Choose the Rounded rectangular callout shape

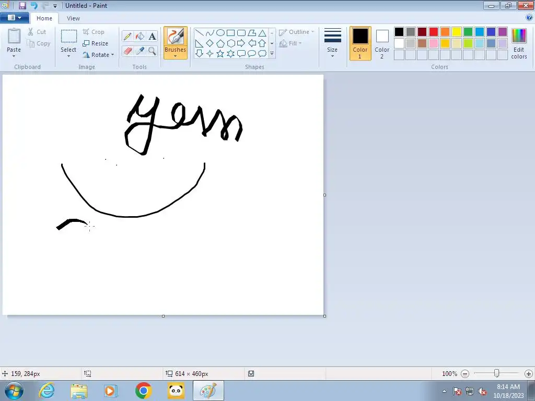tap(241, 54)
